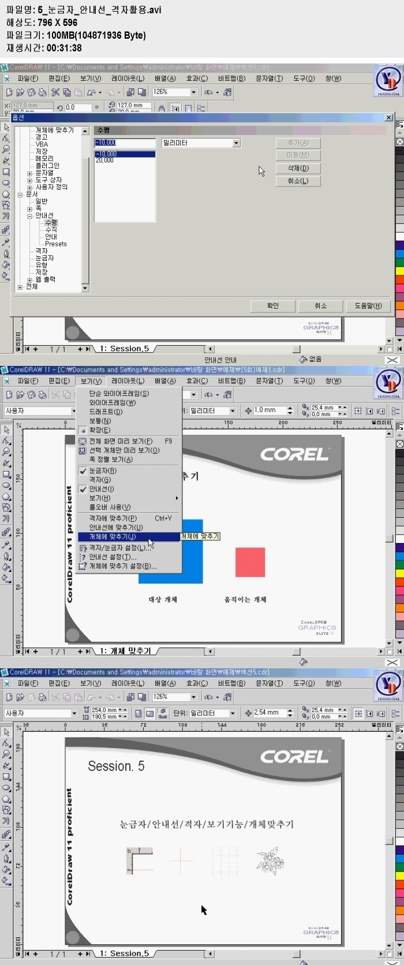Click Snap to Grid icon in Session. 5 page window

358,713
